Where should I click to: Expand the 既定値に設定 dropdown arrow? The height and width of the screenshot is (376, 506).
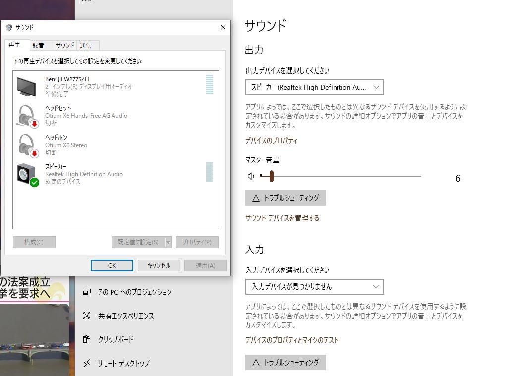(168, 242)
